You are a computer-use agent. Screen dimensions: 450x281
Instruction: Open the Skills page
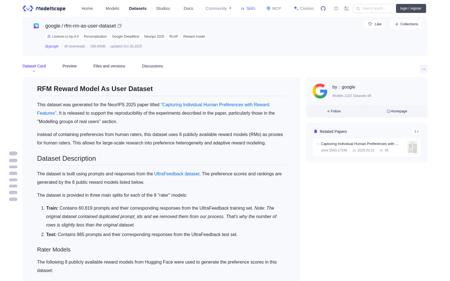[x=248, y=8]
